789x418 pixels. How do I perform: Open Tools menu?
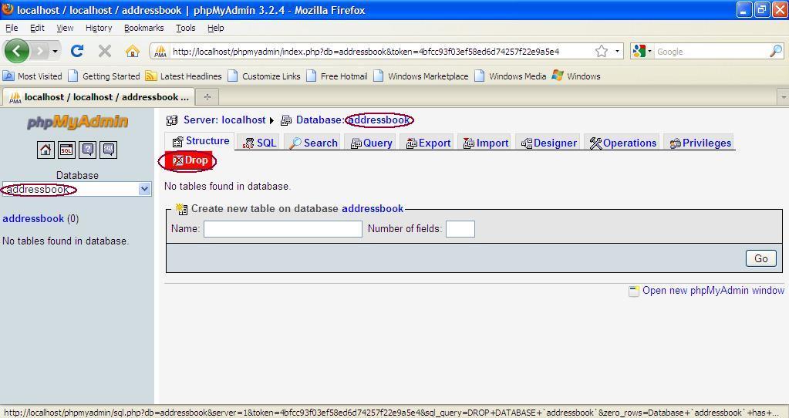(x=186, y=28)
